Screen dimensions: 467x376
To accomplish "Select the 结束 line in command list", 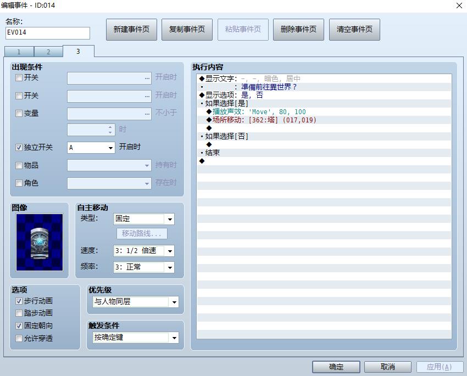I will (x=324, y=153).
